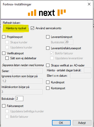Enable Leverantörsimport option

48,37
